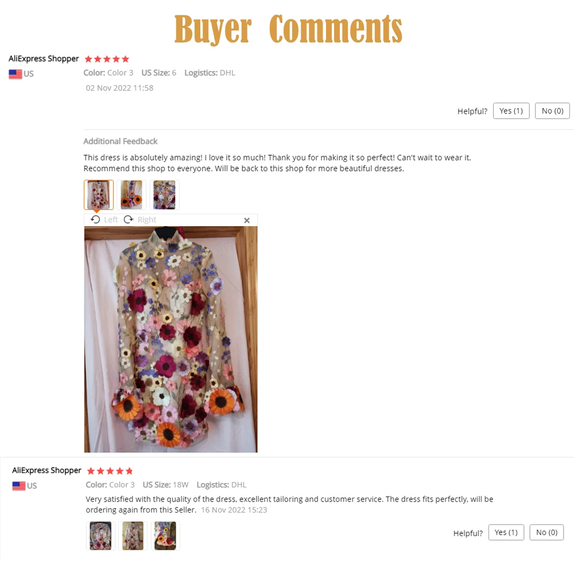
Task: Click the second AliExpress Shopper name
Action: [46, 471]
